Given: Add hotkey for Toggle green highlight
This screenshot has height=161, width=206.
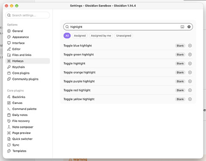Looking at the screenshot, I should (190, 55).
